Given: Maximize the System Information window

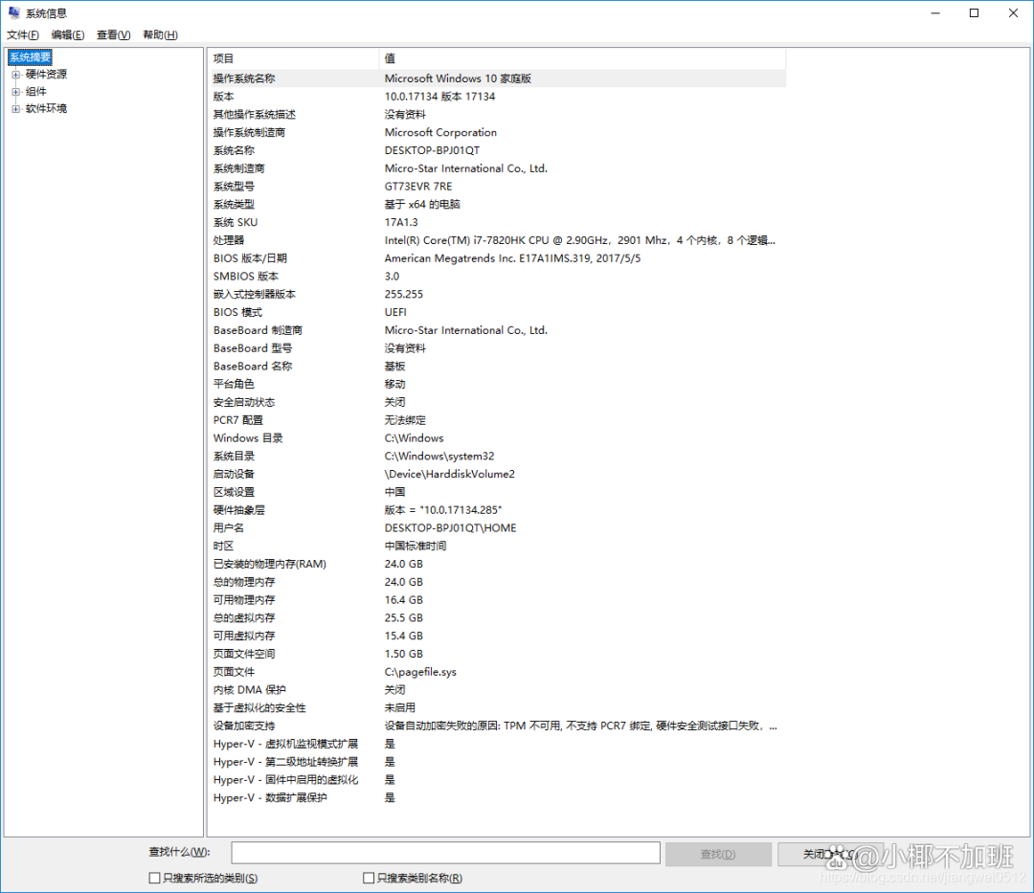Looking at the screenshot, I should tap(974, 13).
